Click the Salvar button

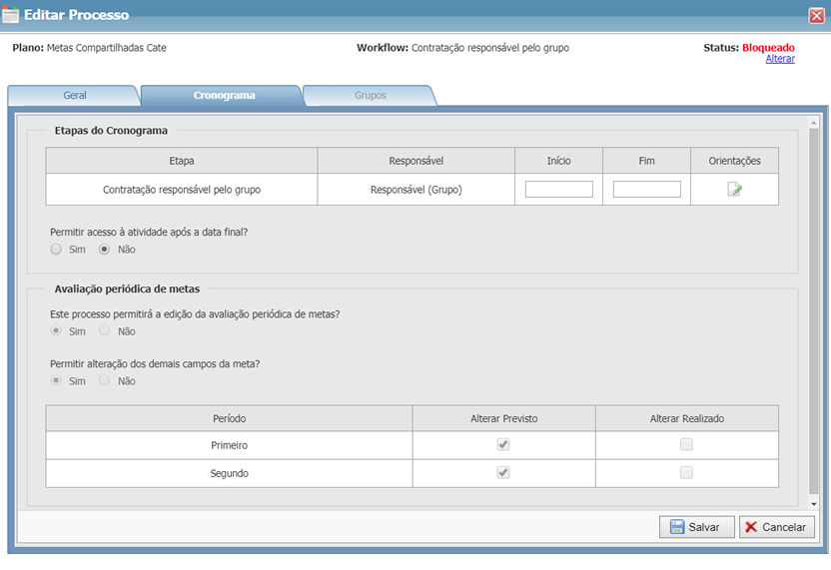(696, 527)
